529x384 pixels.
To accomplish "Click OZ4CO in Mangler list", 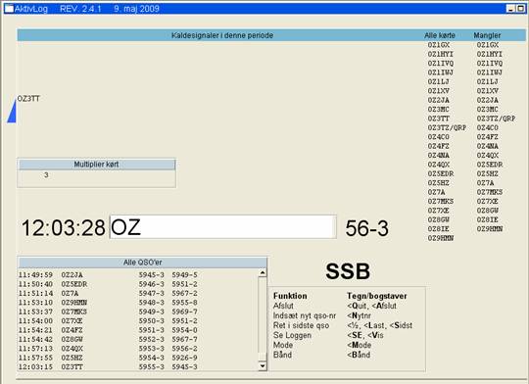I will pos(488,127).
